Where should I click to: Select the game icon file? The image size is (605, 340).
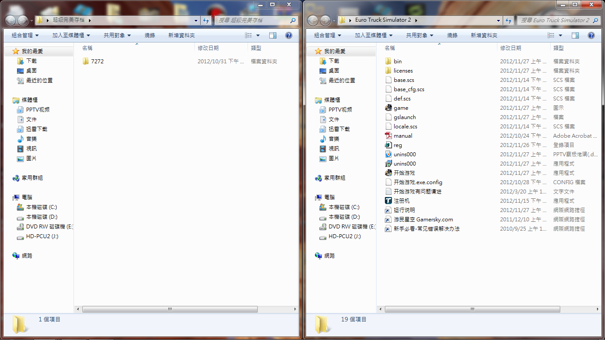click(401, 108)
